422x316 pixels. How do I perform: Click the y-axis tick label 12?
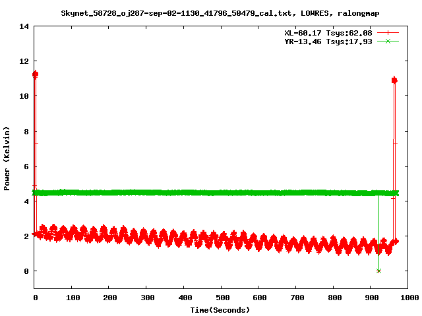[24, 61]
